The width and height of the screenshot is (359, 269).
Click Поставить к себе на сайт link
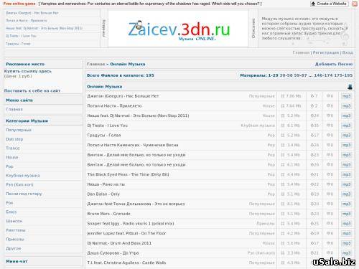[x=32, y=91]
